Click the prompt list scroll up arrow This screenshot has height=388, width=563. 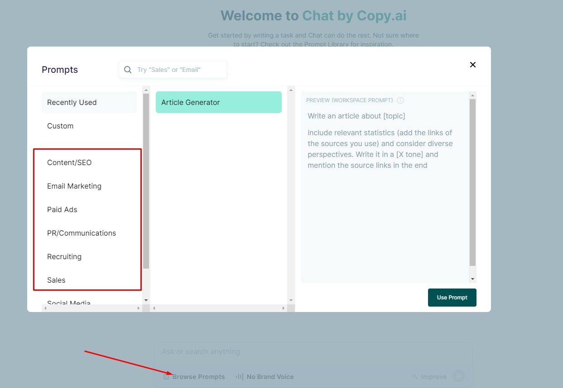tap(291, 90)
